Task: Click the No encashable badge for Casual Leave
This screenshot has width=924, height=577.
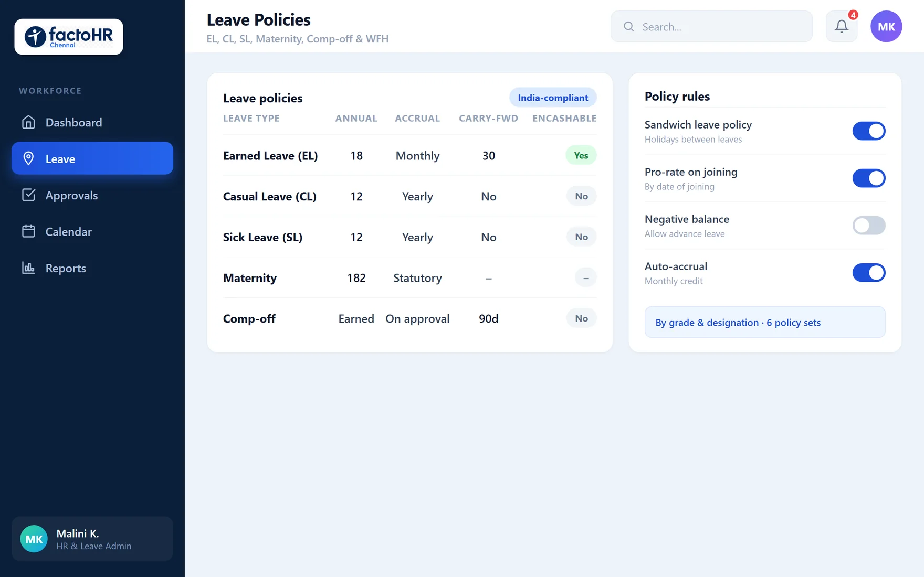Action: [x=581, y=196]
